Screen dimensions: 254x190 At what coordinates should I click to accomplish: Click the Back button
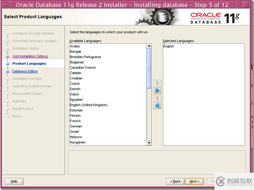pyautogui.click(x=175, y=181)
